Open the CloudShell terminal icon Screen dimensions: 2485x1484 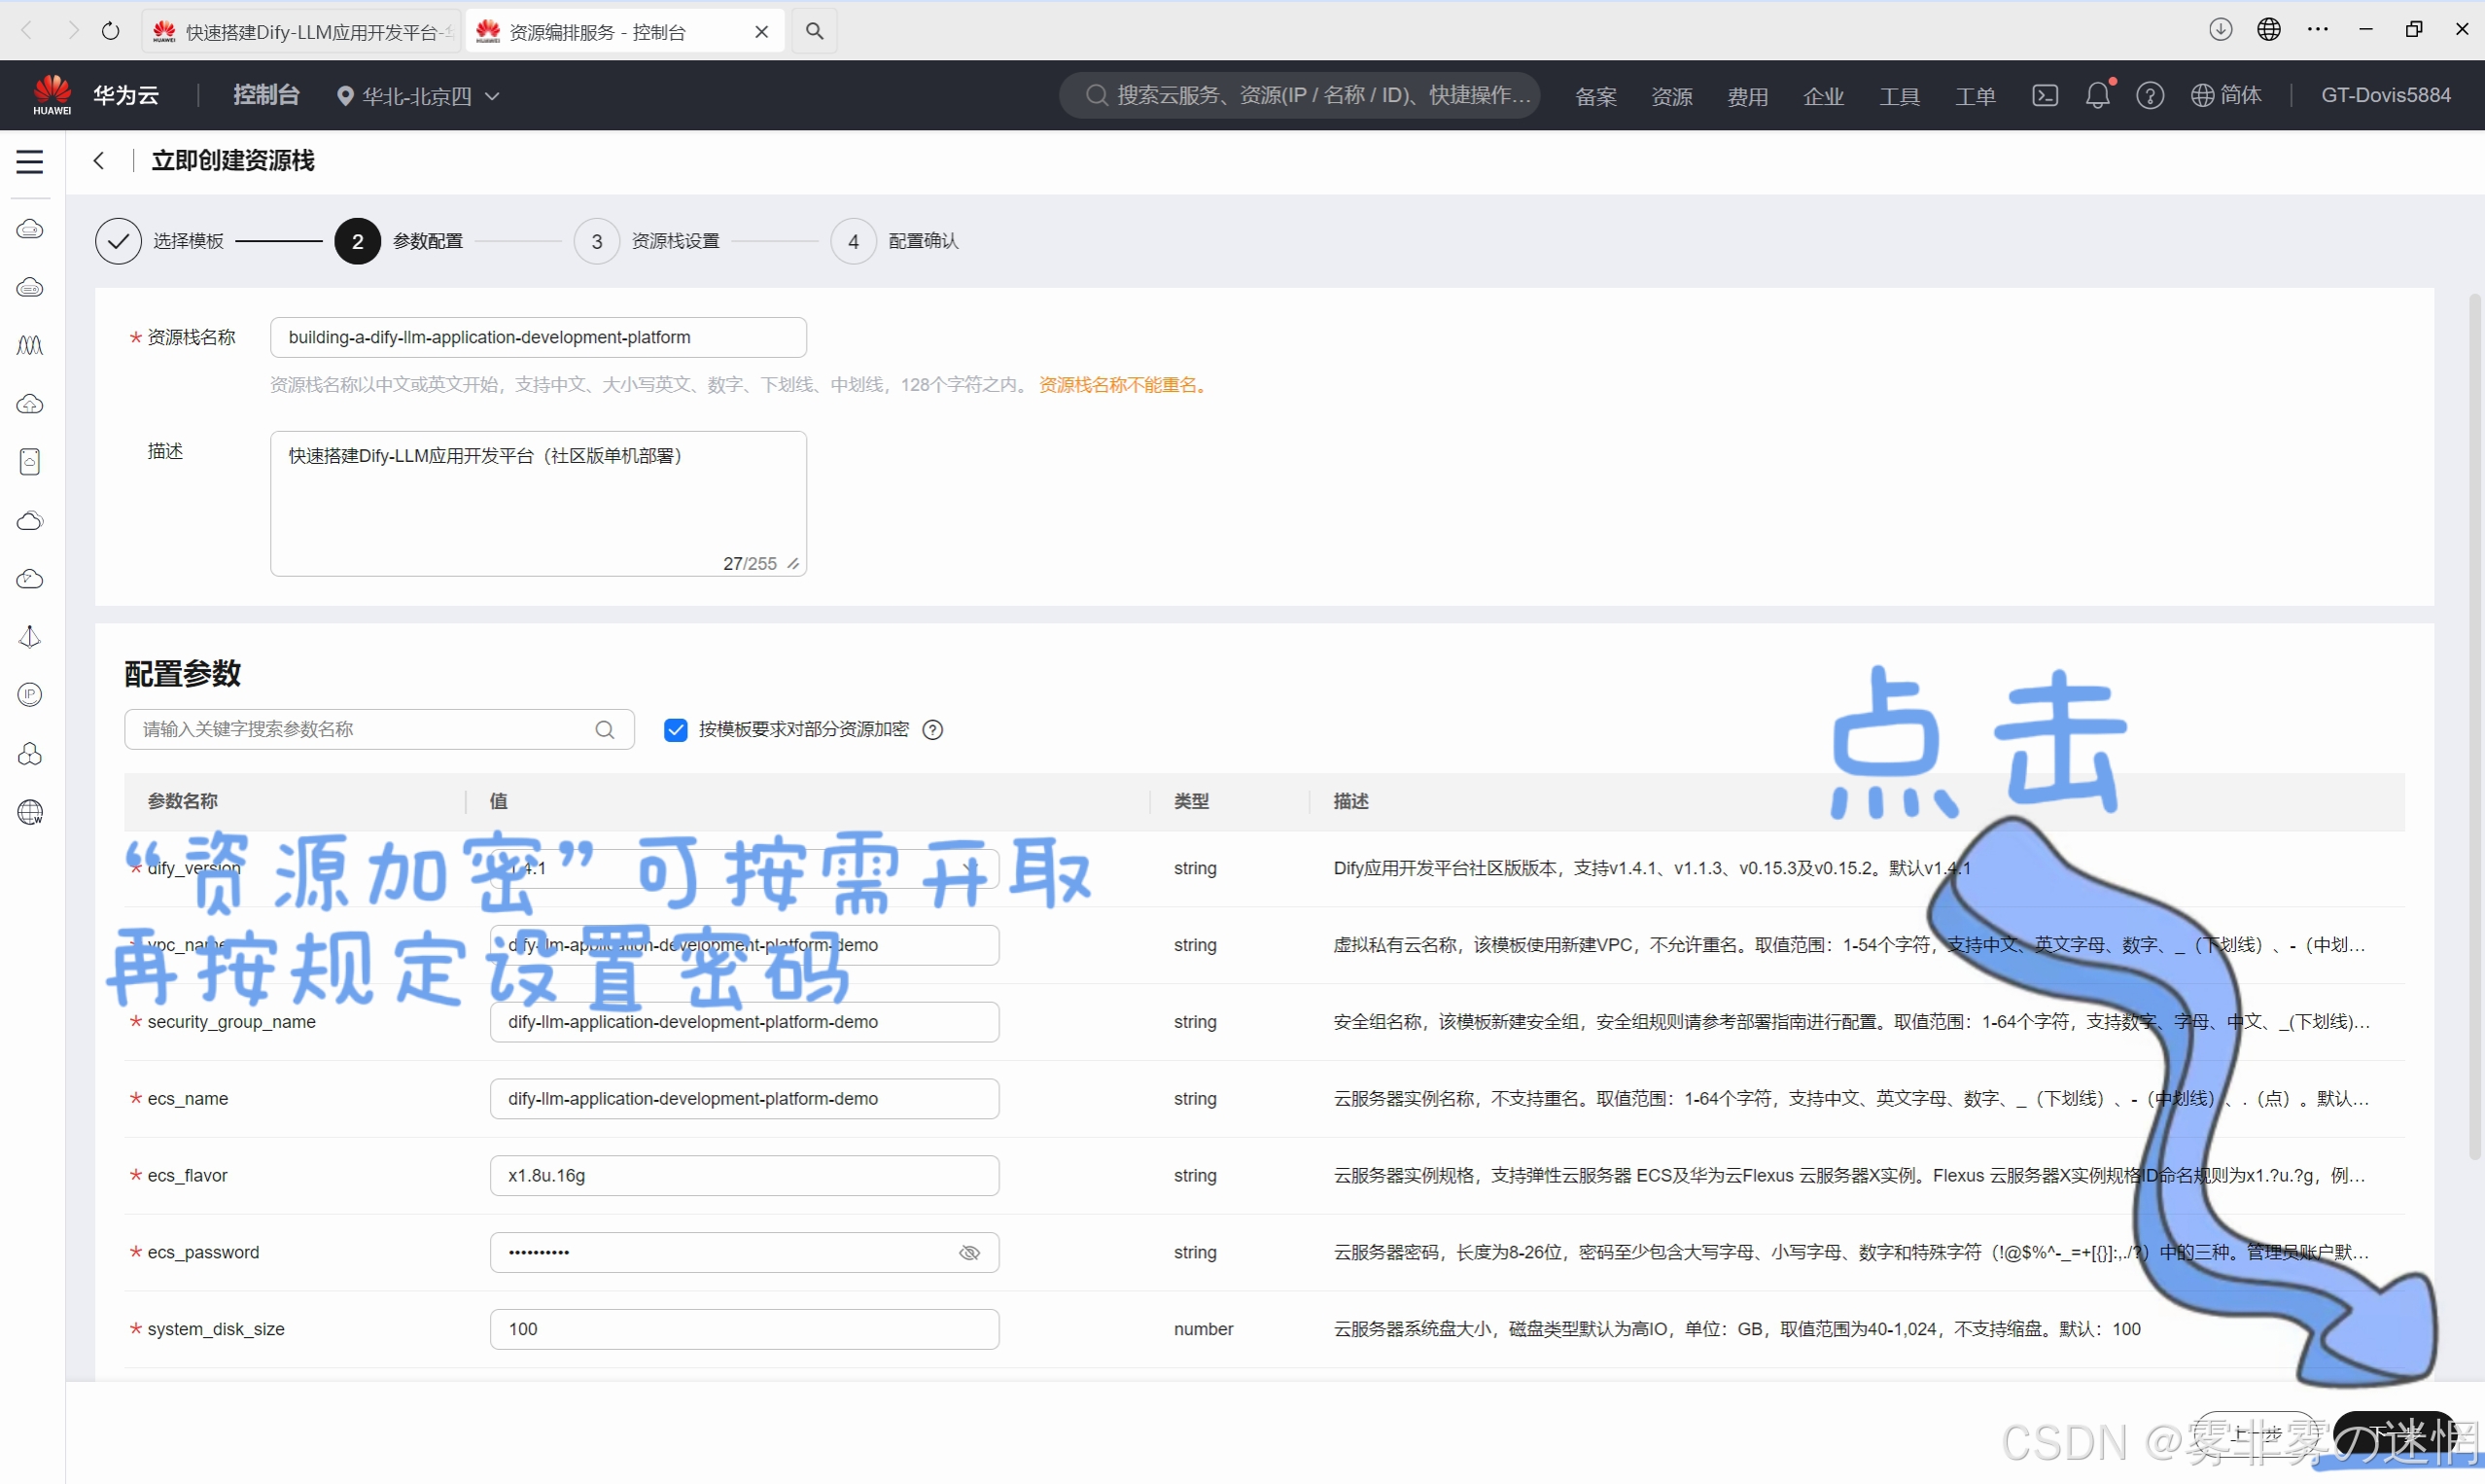click(x=2045, y=96)
